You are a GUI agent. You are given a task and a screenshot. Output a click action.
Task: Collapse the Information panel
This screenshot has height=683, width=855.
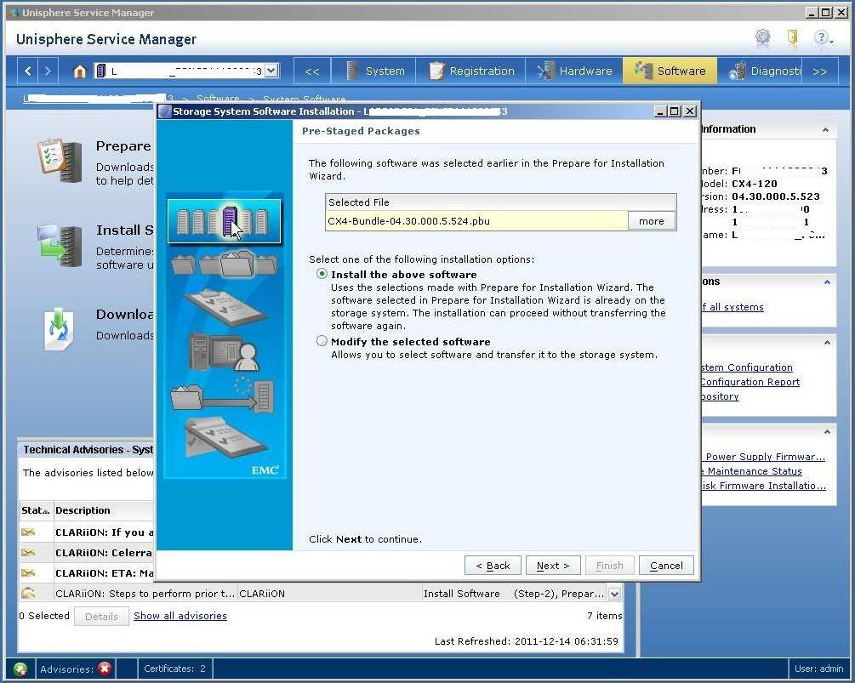[x=825, y=130]
